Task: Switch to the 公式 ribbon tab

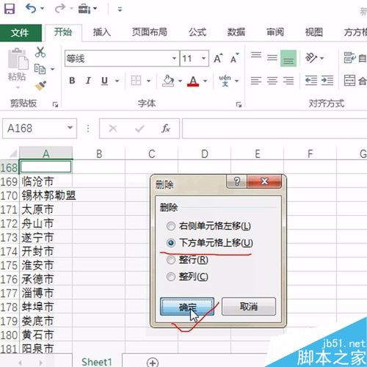Action: [197, 32]
